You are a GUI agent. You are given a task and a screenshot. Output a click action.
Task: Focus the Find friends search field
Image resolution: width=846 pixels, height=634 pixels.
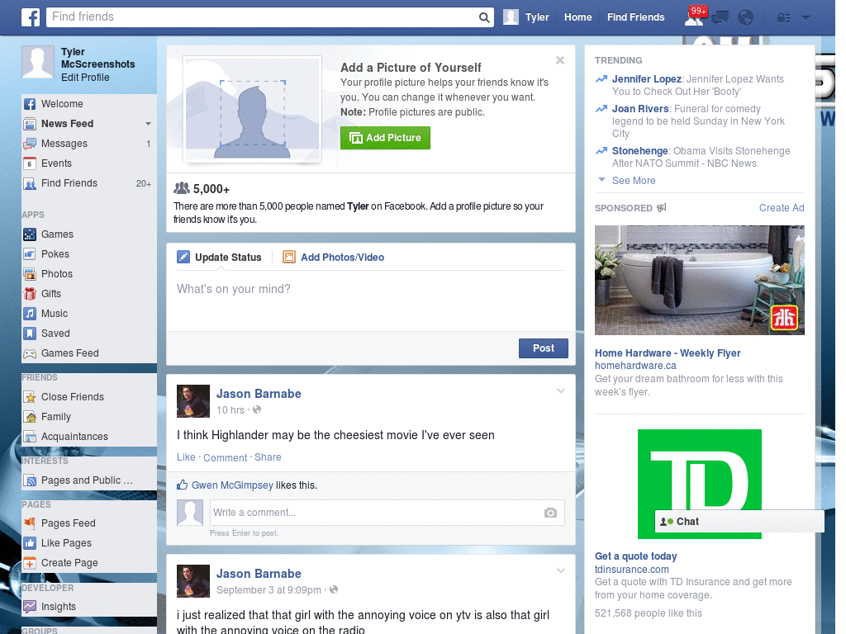(263, 17)
